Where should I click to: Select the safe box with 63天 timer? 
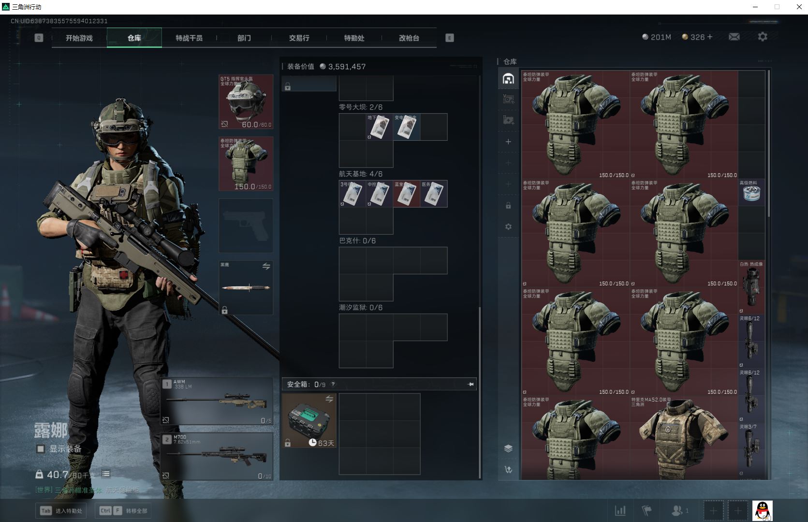[x=309, y=420]
